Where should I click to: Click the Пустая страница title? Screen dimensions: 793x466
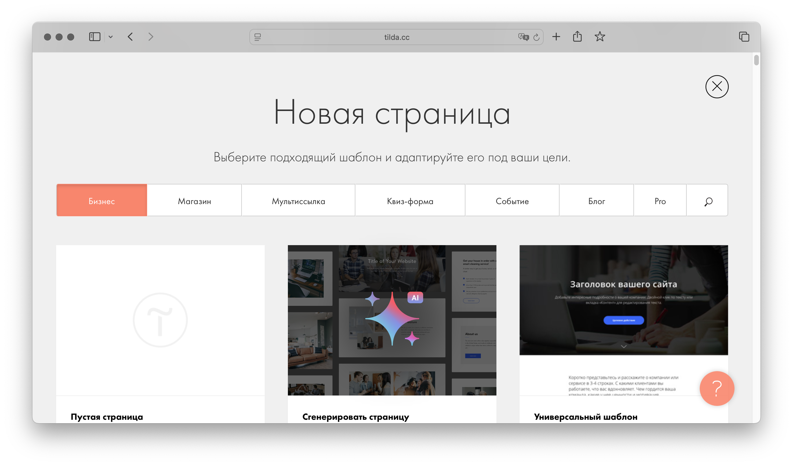click(x=107, y=417)
